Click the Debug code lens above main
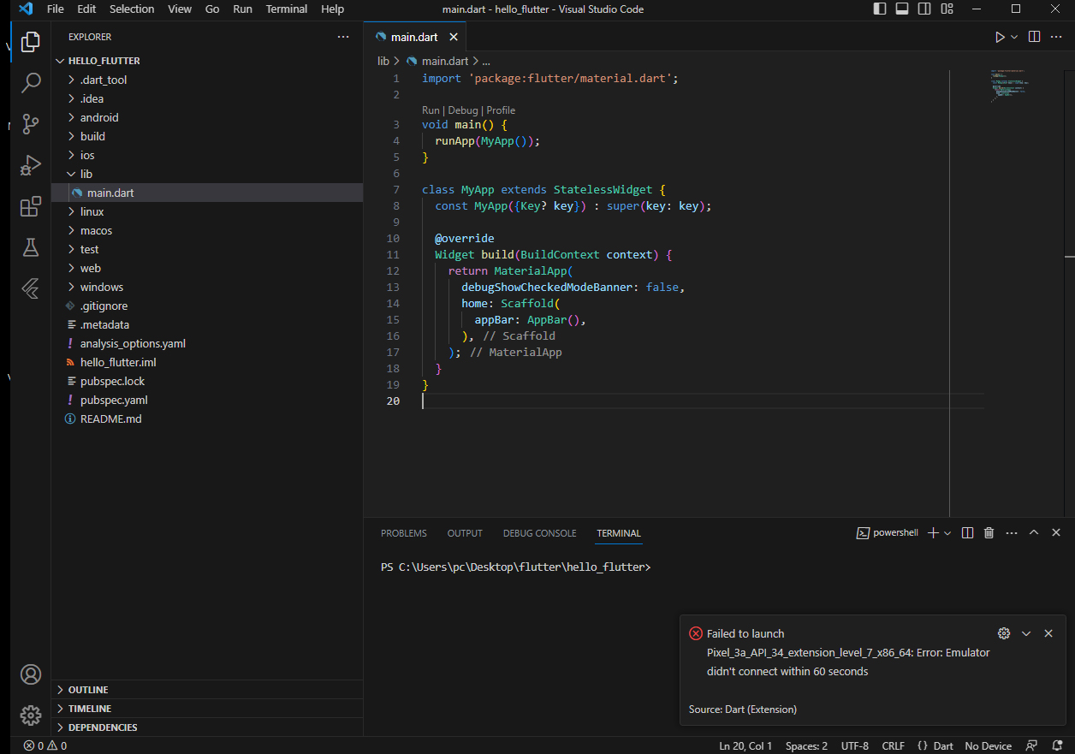1075x754 pixels. tap(463, 110)
